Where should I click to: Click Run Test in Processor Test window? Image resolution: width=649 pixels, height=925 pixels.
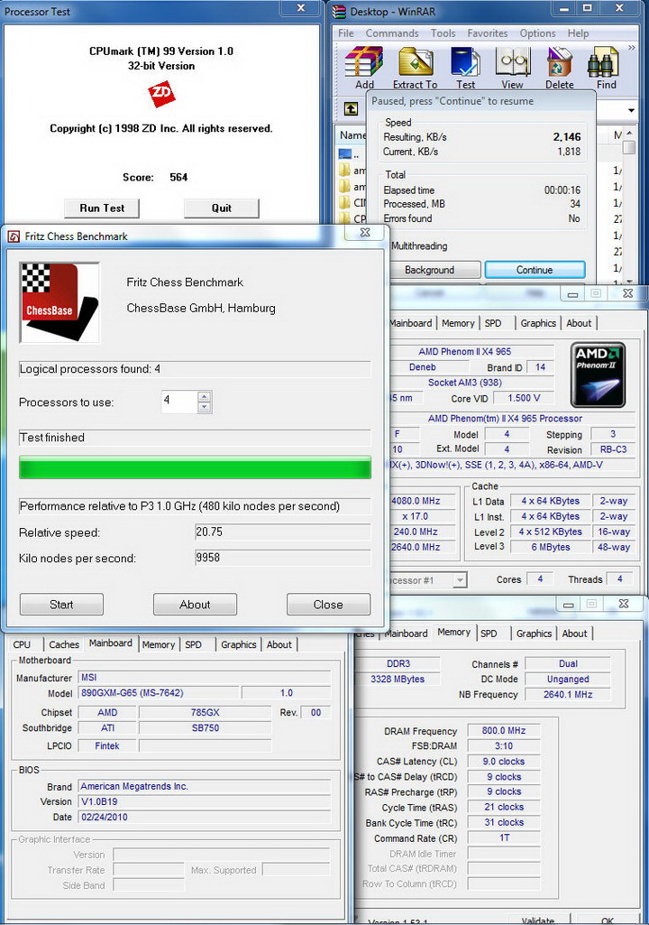102,208
